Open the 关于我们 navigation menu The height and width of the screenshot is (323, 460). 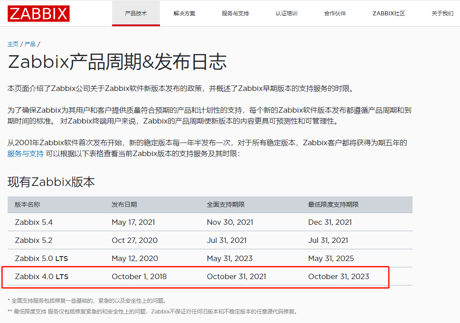point(441,13)
